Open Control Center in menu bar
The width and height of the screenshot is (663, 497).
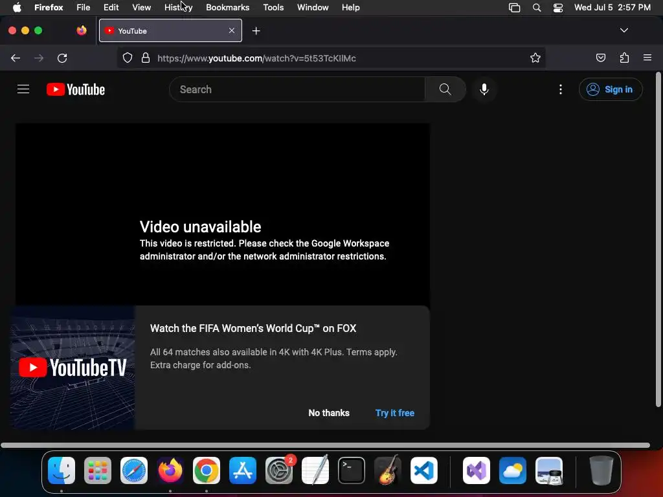point(558,7)
